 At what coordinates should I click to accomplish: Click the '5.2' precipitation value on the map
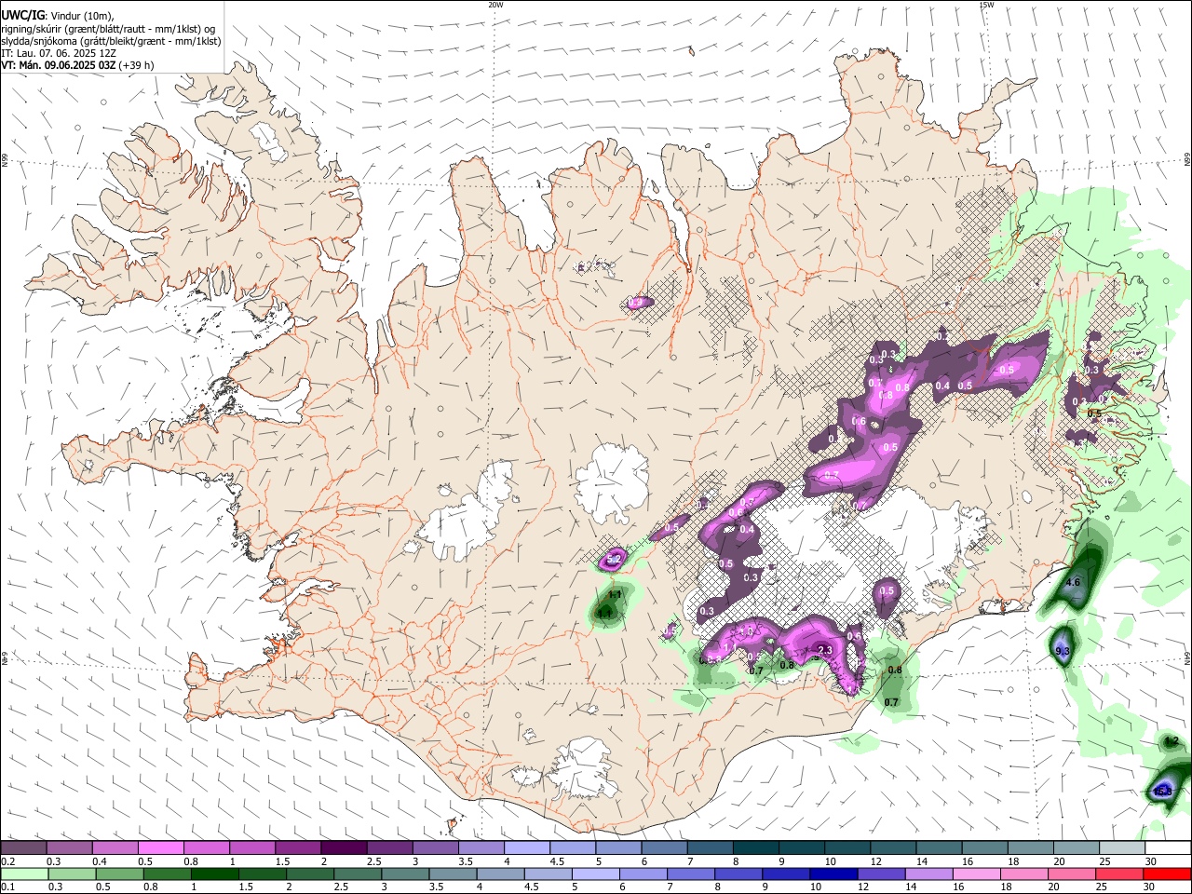(x=614, y=560)
